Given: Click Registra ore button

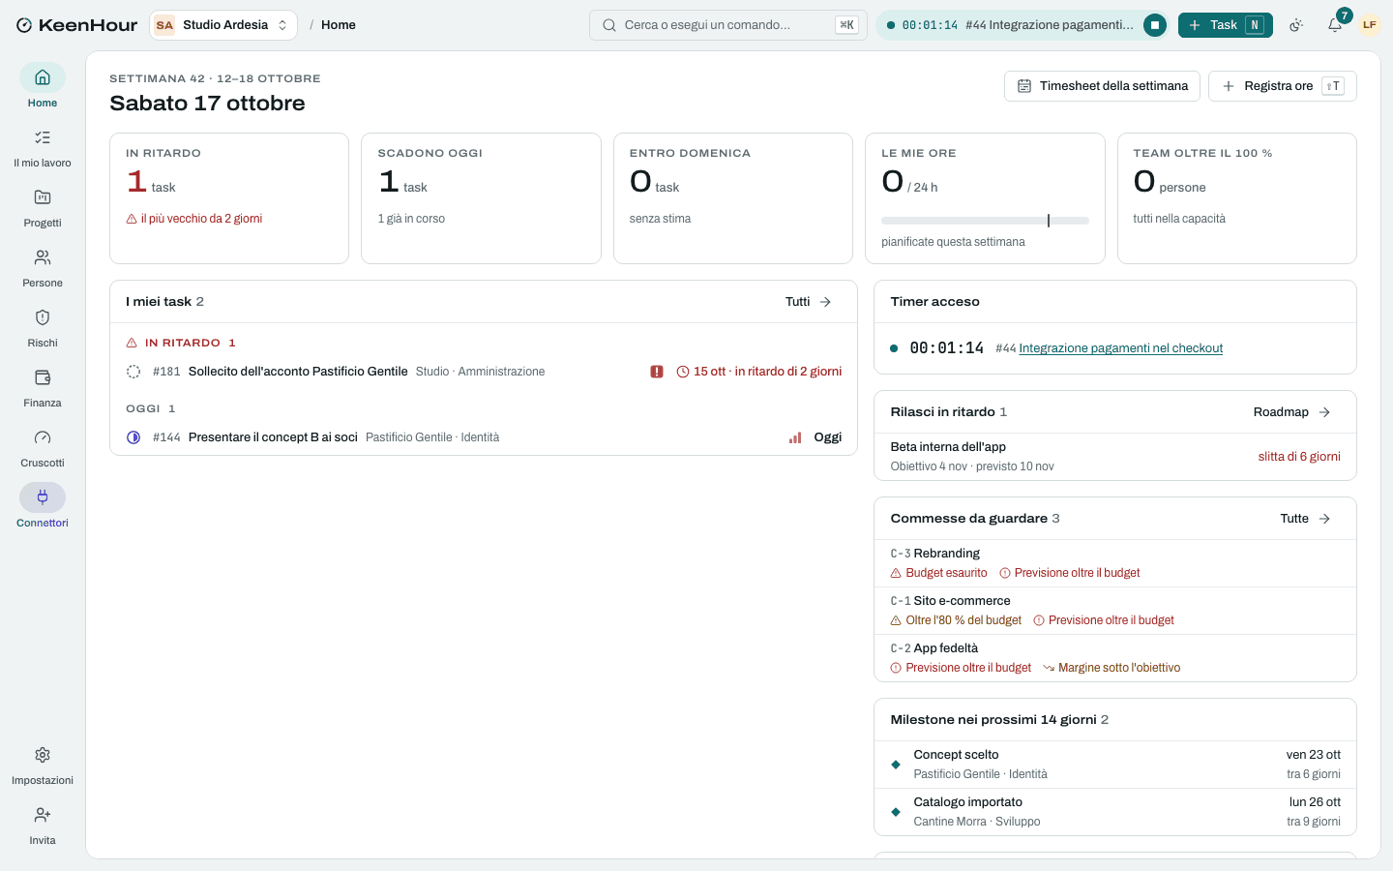Looking at the screenshot, I should 1282,86.
